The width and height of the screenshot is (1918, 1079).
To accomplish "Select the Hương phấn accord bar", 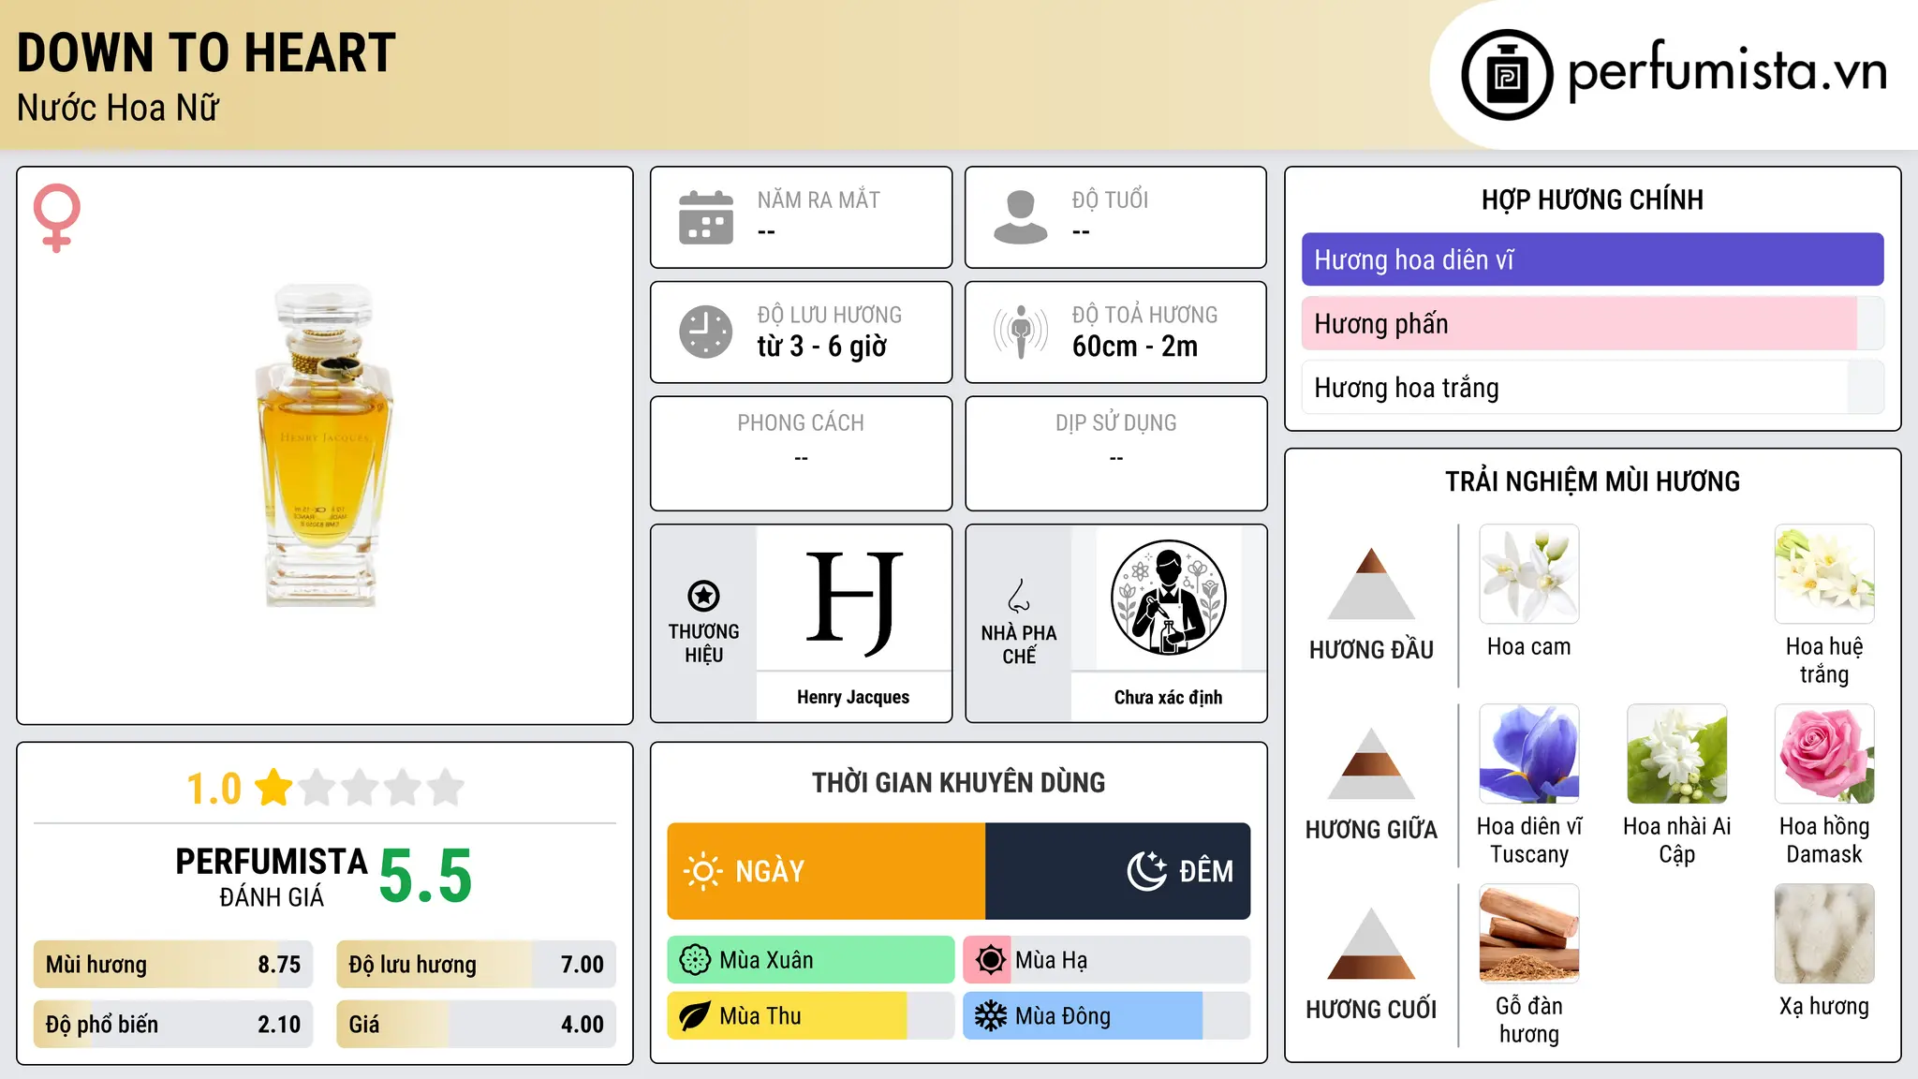I will [1592, 323].
